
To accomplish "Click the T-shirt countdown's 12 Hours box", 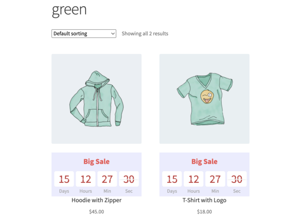I will tap(194, 179).
